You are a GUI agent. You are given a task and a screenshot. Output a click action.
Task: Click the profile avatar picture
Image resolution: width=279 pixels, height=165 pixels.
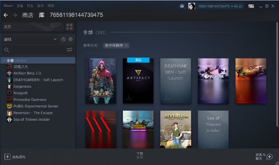click(192, 6)
